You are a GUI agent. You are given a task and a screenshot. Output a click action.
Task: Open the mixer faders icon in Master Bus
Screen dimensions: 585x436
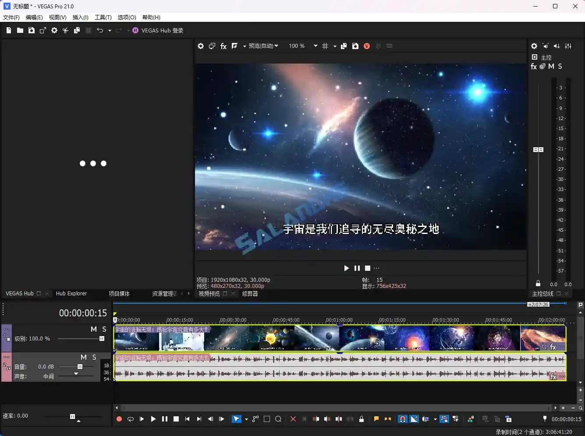tap(568, 46)
